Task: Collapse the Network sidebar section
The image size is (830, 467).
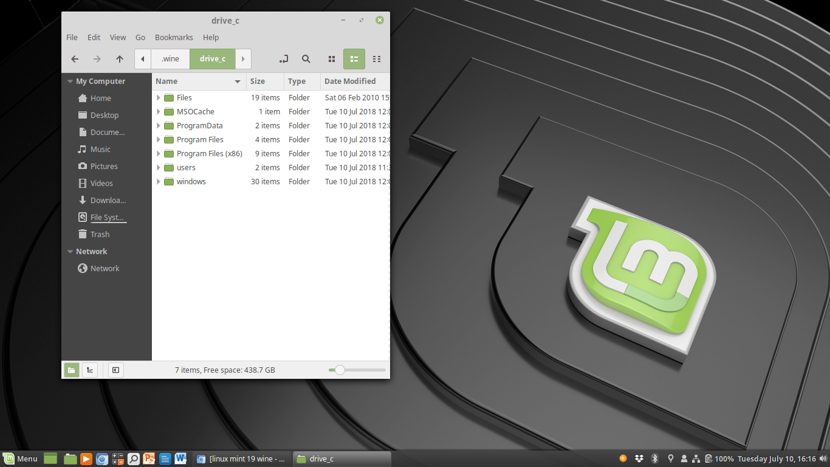Action: coord(70,252)
